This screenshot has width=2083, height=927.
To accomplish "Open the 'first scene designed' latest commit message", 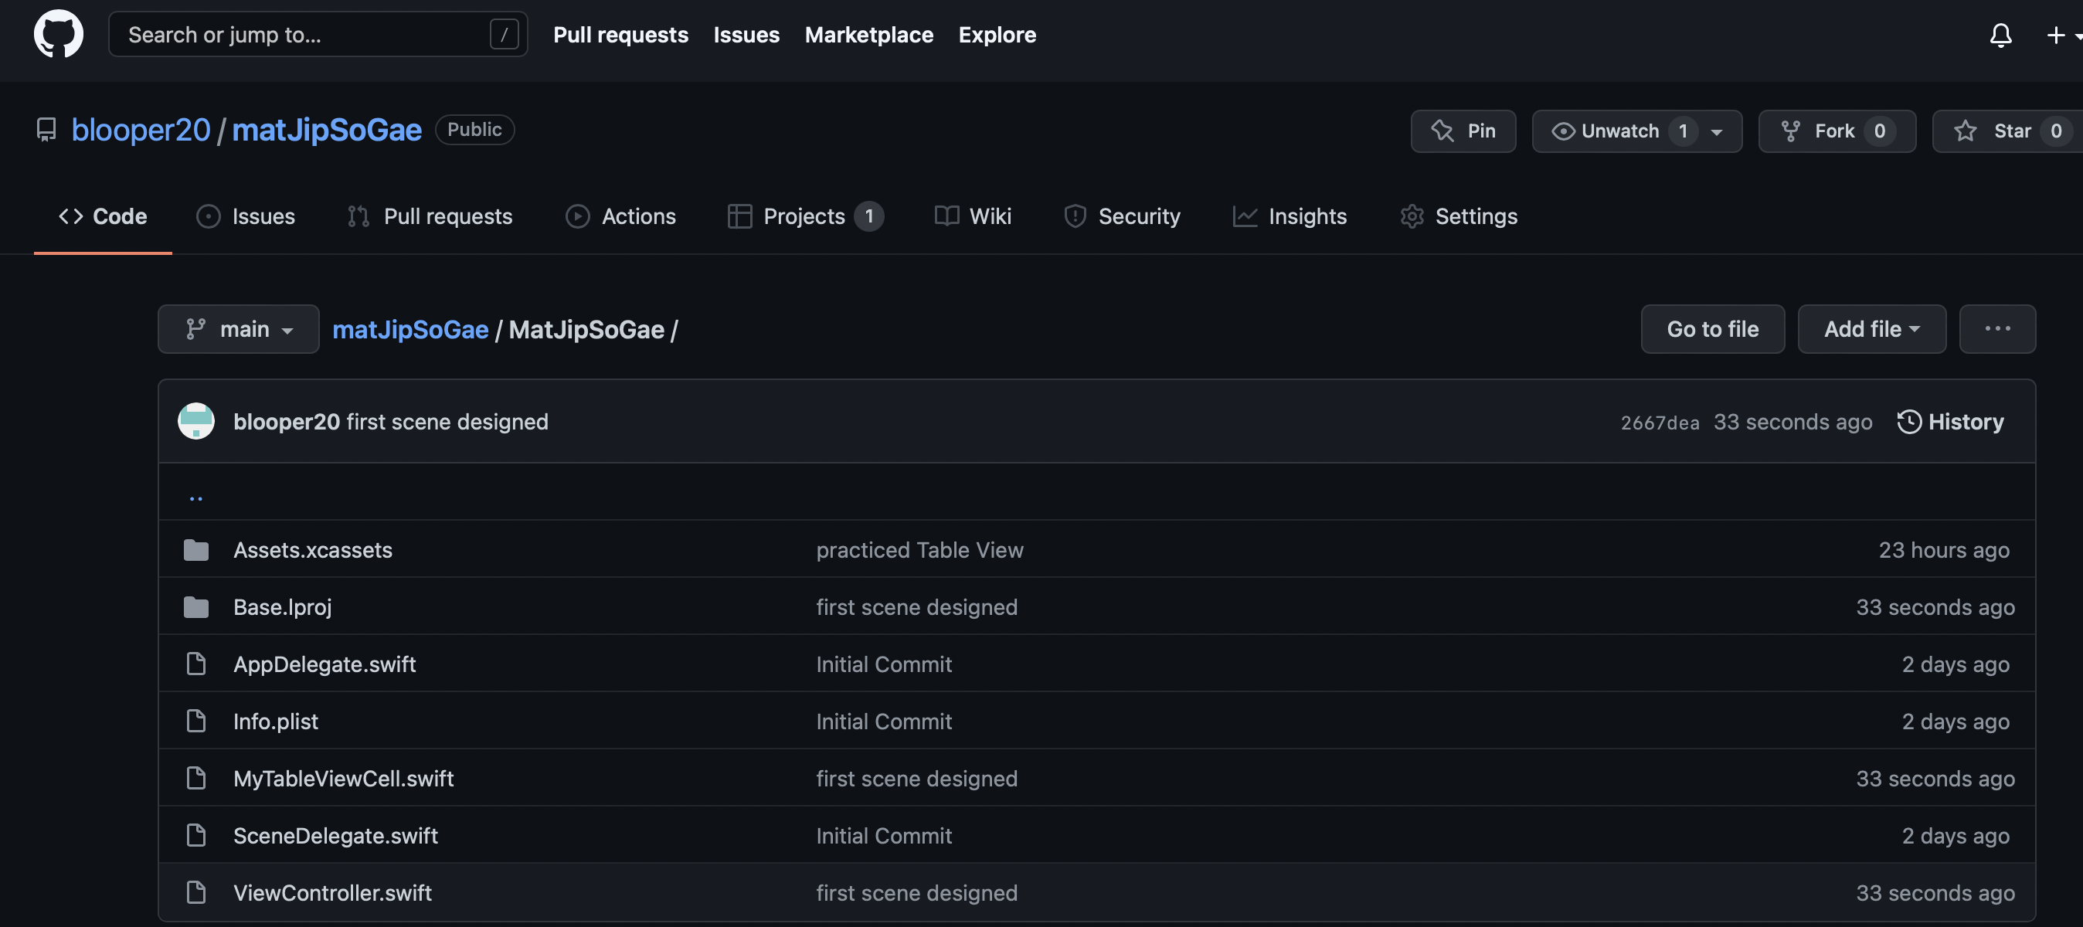I will click(447, 422).
